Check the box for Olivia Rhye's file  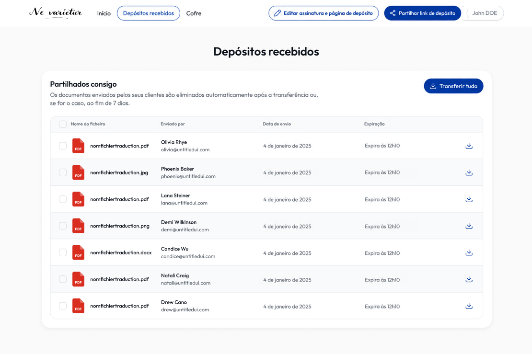(63, 146)
